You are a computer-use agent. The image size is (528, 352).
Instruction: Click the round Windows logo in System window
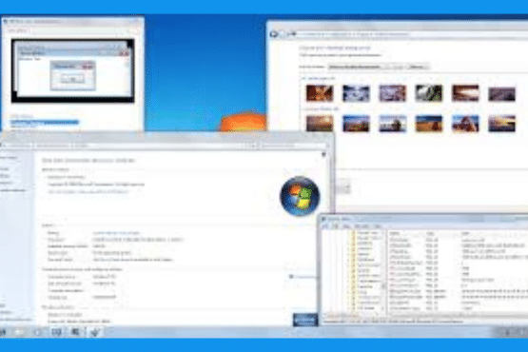300,196
